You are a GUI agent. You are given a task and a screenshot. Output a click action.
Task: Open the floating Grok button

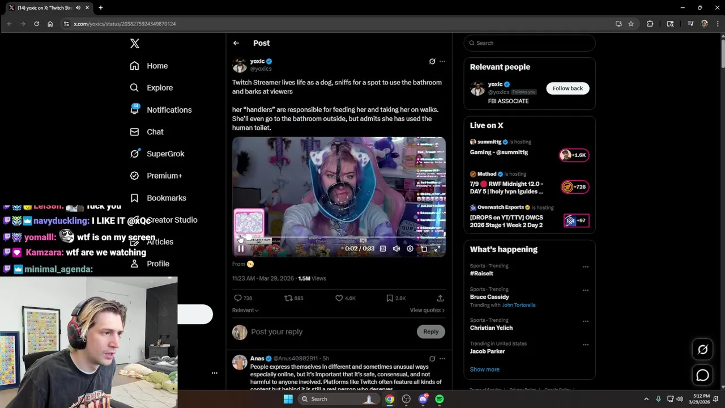pos(702,350)
